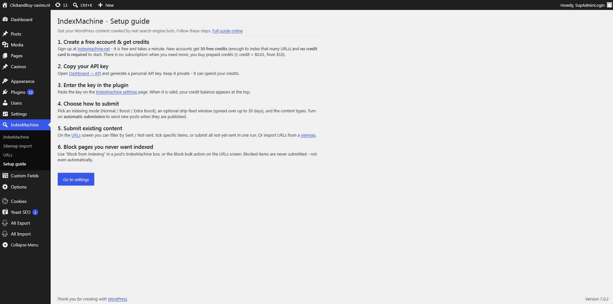
Task: Go to the Media library menu
Action: click(17, 45)
